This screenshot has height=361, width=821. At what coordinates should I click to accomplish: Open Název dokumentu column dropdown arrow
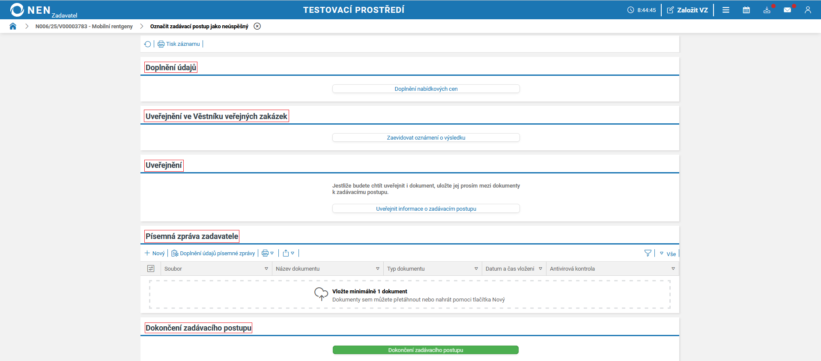(x=378, y=269)
